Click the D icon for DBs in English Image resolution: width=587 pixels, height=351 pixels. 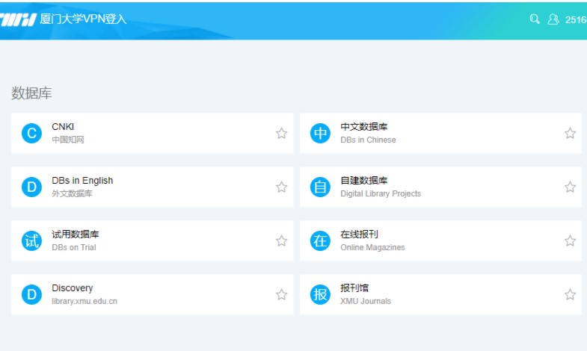click(32, 187)
